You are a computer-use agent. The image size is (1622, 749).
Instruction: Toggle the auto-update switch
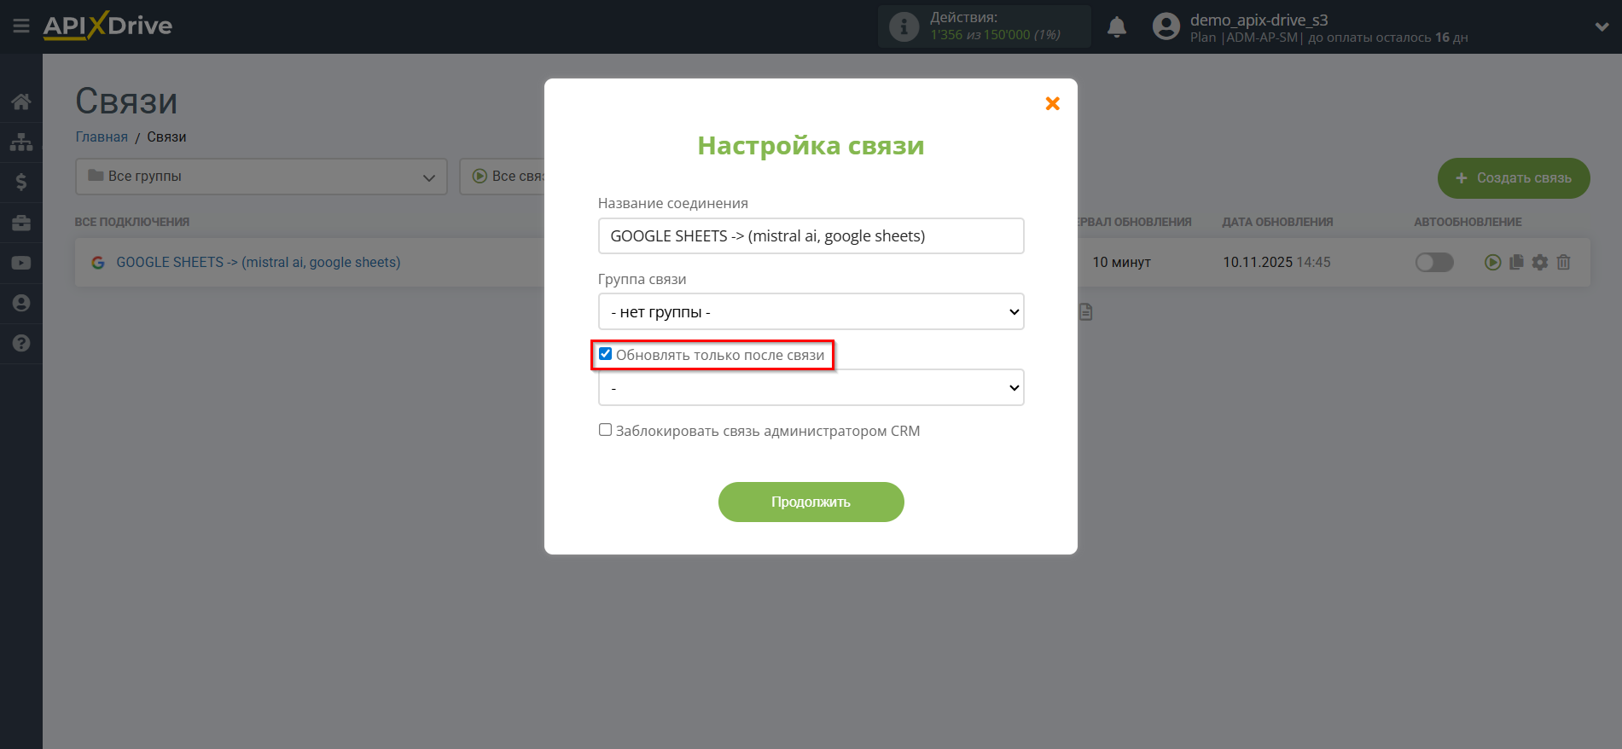(1434, 263)
